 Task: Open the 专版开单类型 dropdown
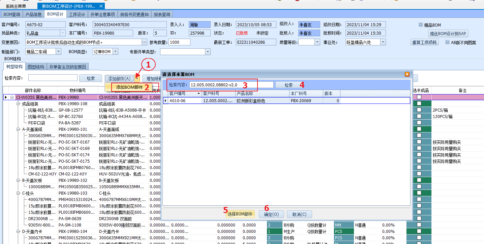click(x=208, y=52)
